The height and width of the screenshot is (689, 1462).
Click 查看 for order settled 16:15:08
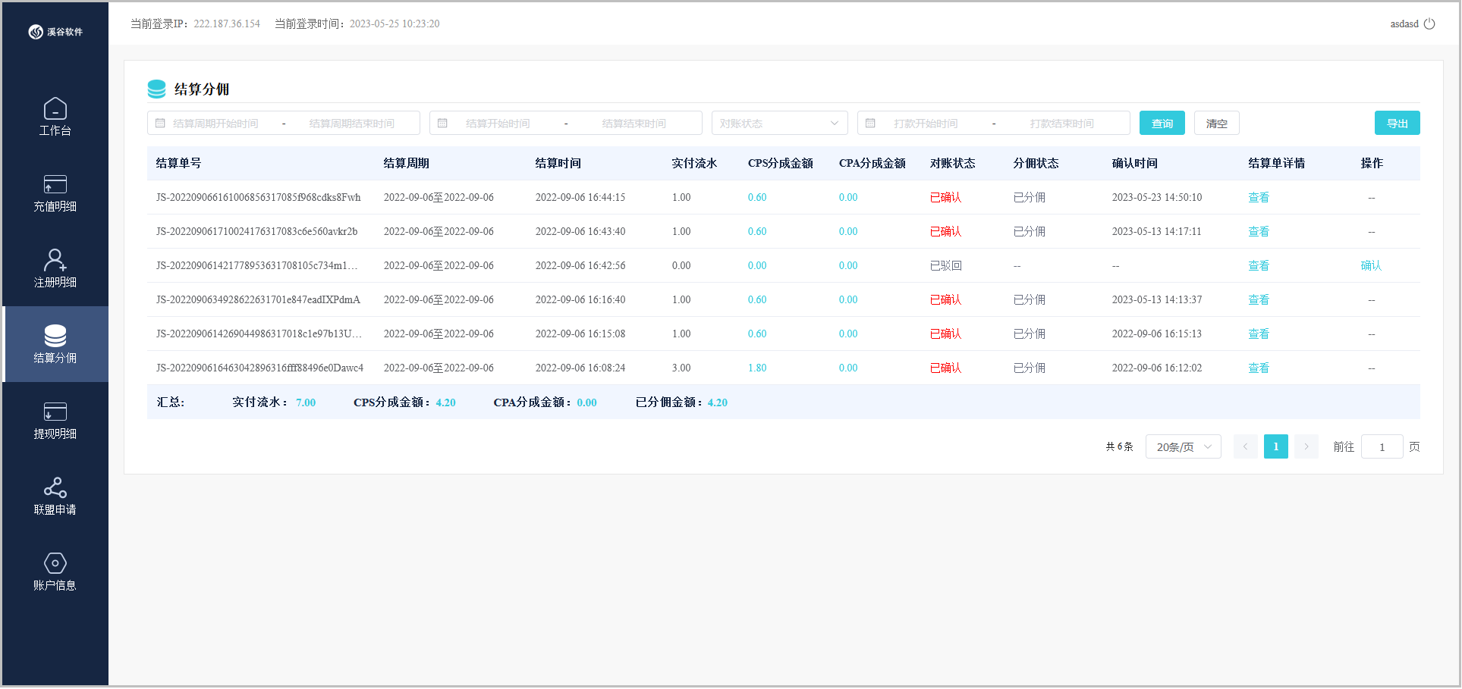tap(1259, 334)
